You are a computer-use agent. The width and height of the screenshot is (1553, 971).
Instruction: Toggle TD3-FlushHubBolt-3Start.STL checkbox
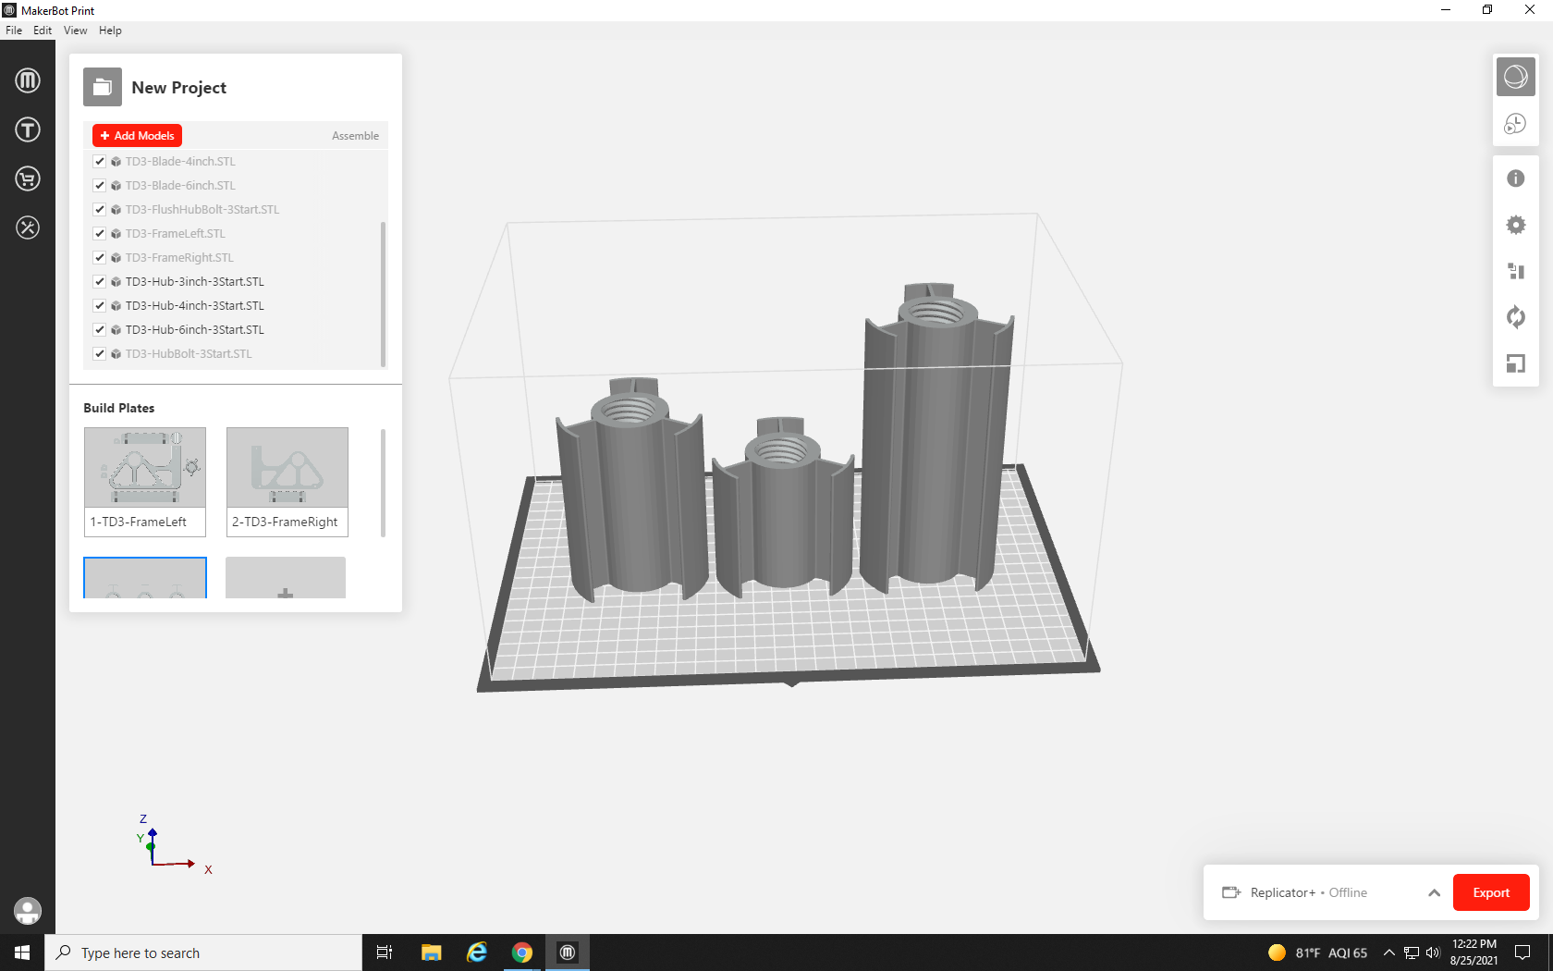(x=100, y=209)
